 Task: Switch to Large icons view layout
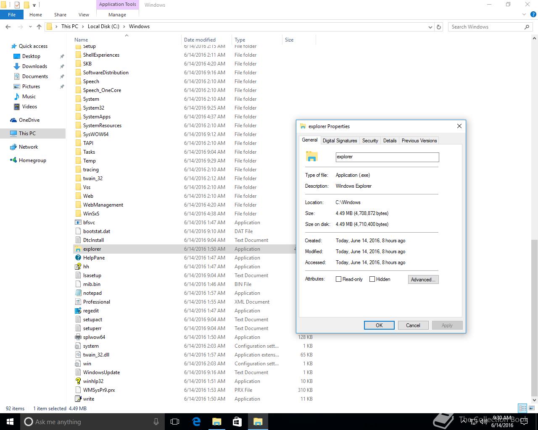(x=531, y=408)
